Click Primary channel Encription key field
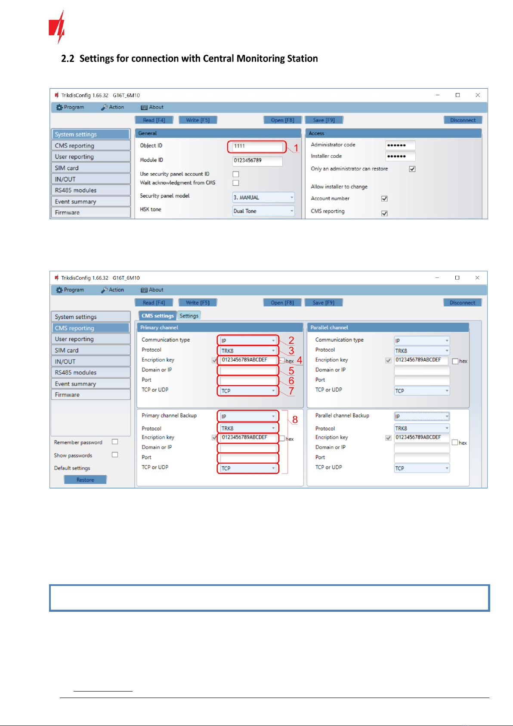The height and width of the screenshot is (726, 513). click(248, 360)
